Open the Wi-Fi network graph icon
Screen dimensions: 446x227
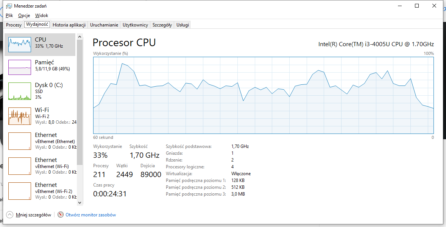(20, 116)
